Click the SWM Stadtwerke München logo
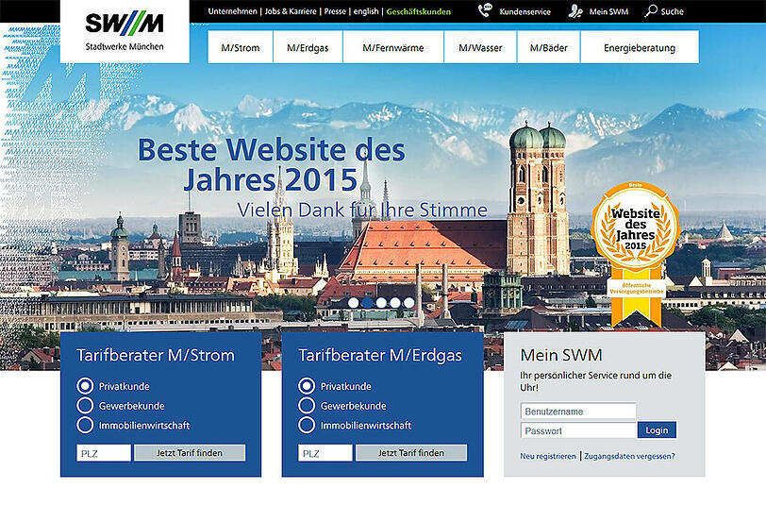This screenshot has width=766, height=505. (125, 31)
